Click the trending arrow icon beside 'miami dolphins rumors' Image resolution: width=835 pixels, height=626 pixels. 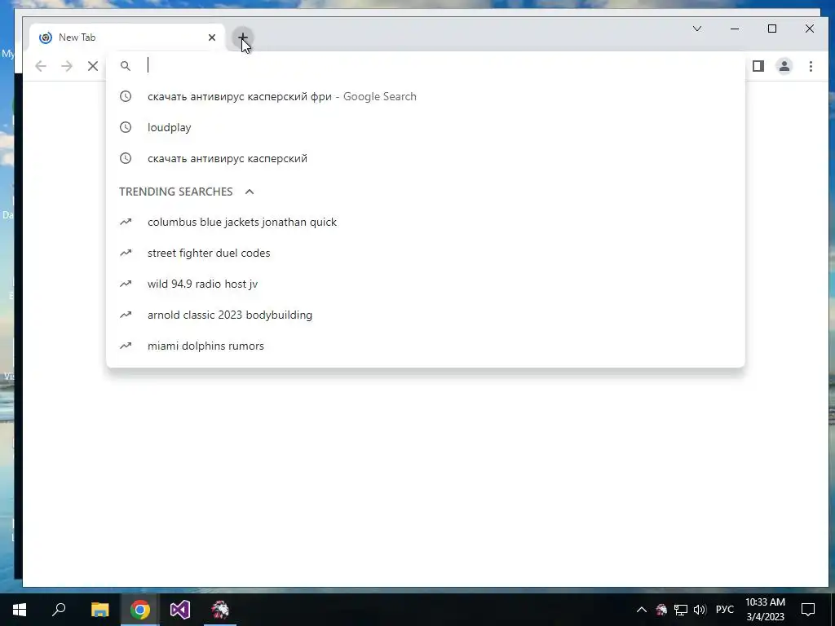(125, 346)
